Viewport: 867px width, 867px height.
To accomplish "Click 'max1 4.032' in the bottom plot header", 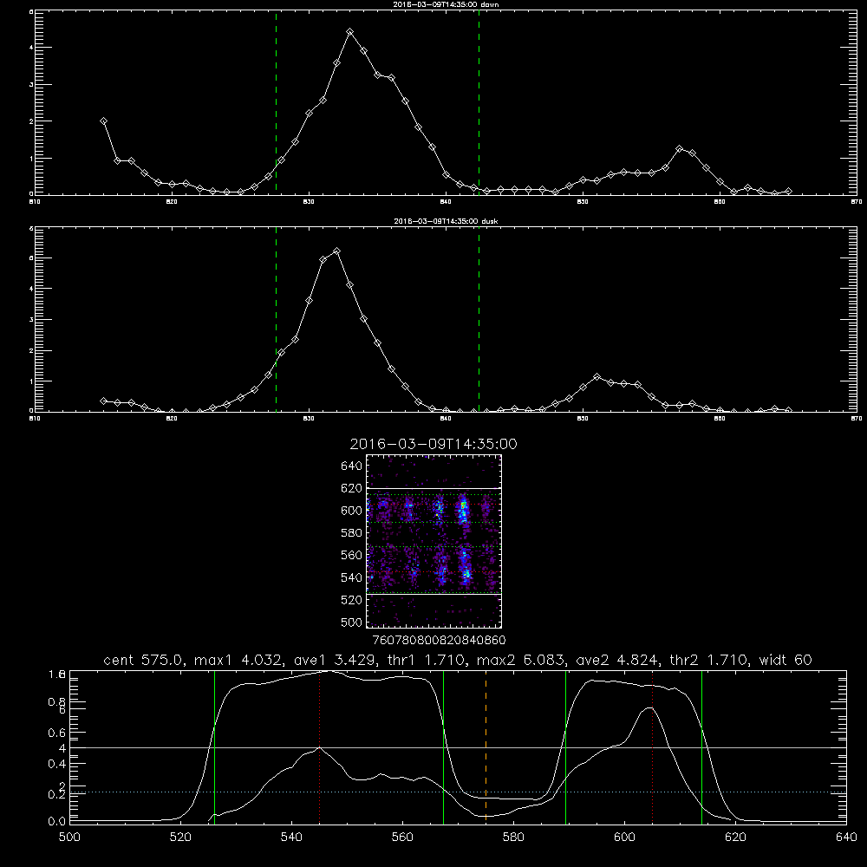I will [x=238, y=660].
